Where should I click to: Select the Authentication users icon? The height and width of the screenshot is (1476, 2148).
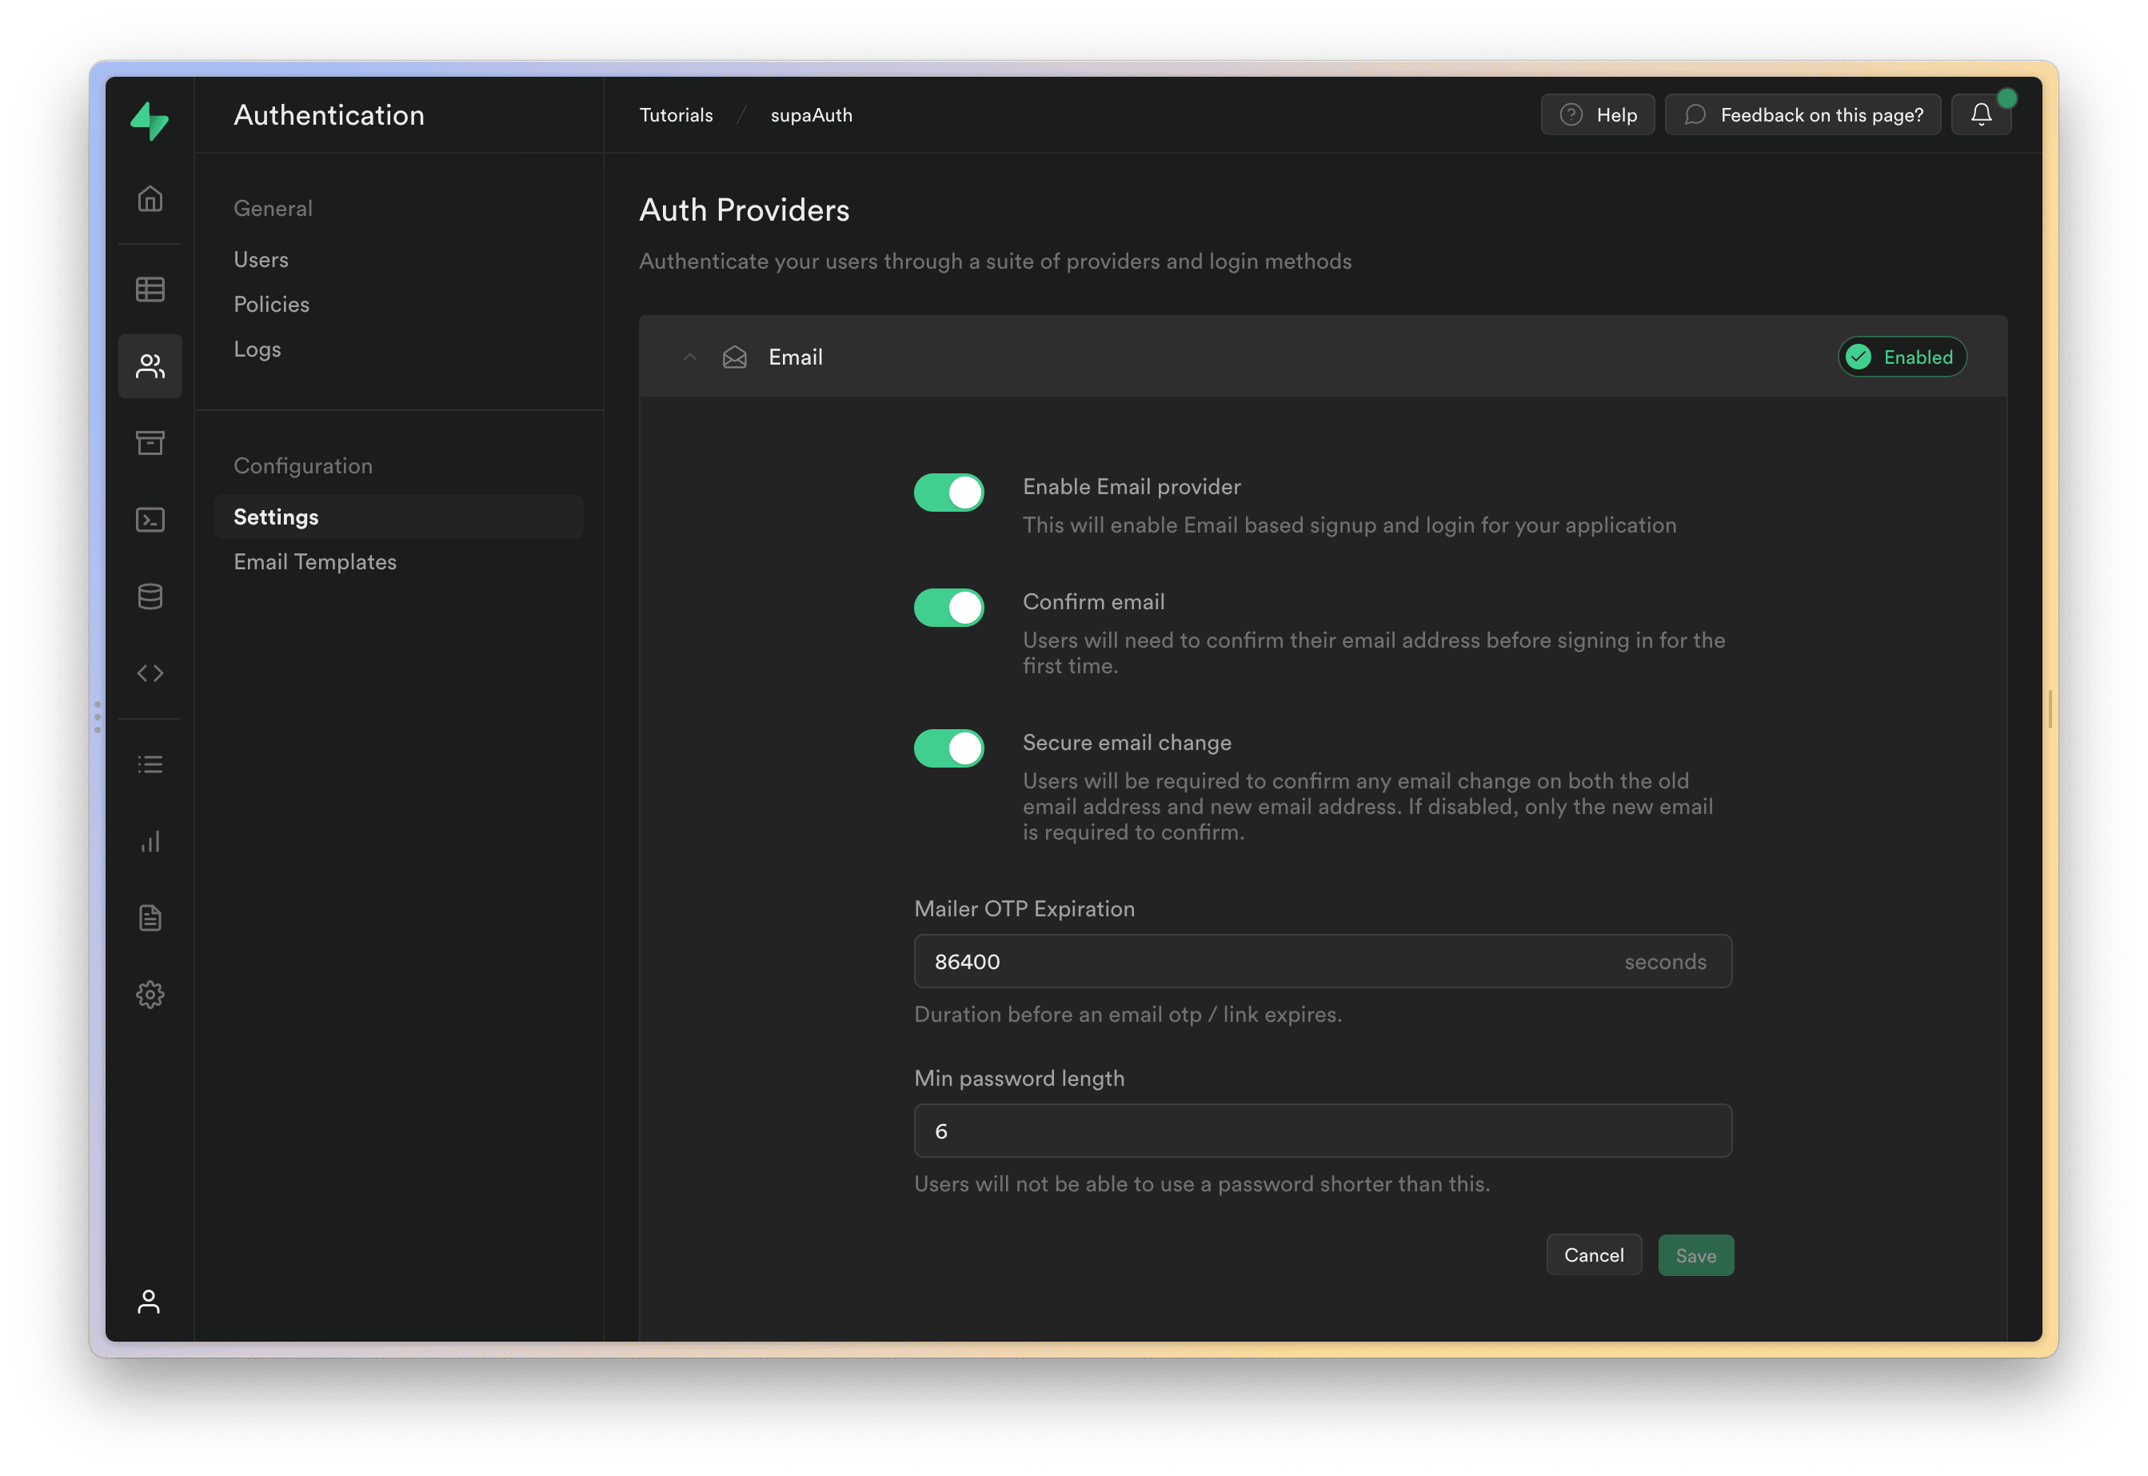pyautogui.click(x=150, y=366)
